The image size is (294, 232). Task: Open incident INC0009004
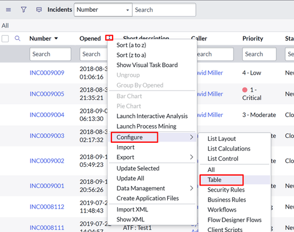click(x=47, y=115)
